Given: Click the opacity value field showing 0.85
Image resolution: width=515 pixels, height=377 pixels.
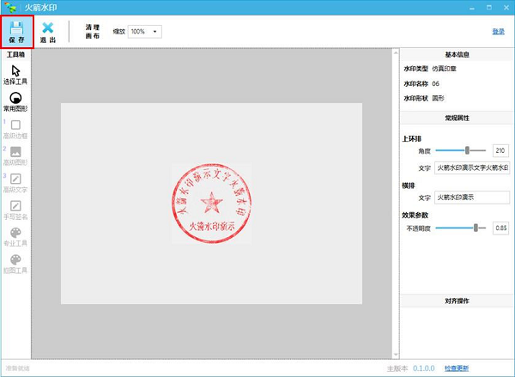Looking at the screenshot, I should coord(500,228).
